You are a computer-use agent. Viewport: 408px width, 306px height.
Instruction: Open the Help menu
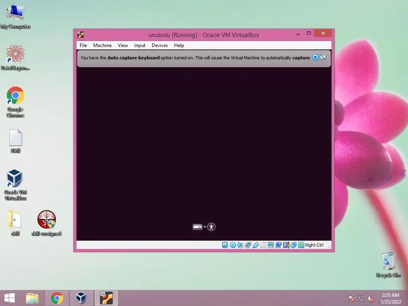[179, 45]
